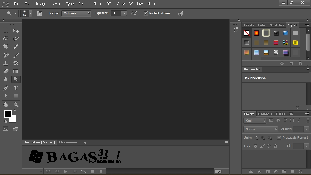The width and height of the screenshot is (311, 175).
Task: Choose the Pen tool
Action: [x=6, y=88]
